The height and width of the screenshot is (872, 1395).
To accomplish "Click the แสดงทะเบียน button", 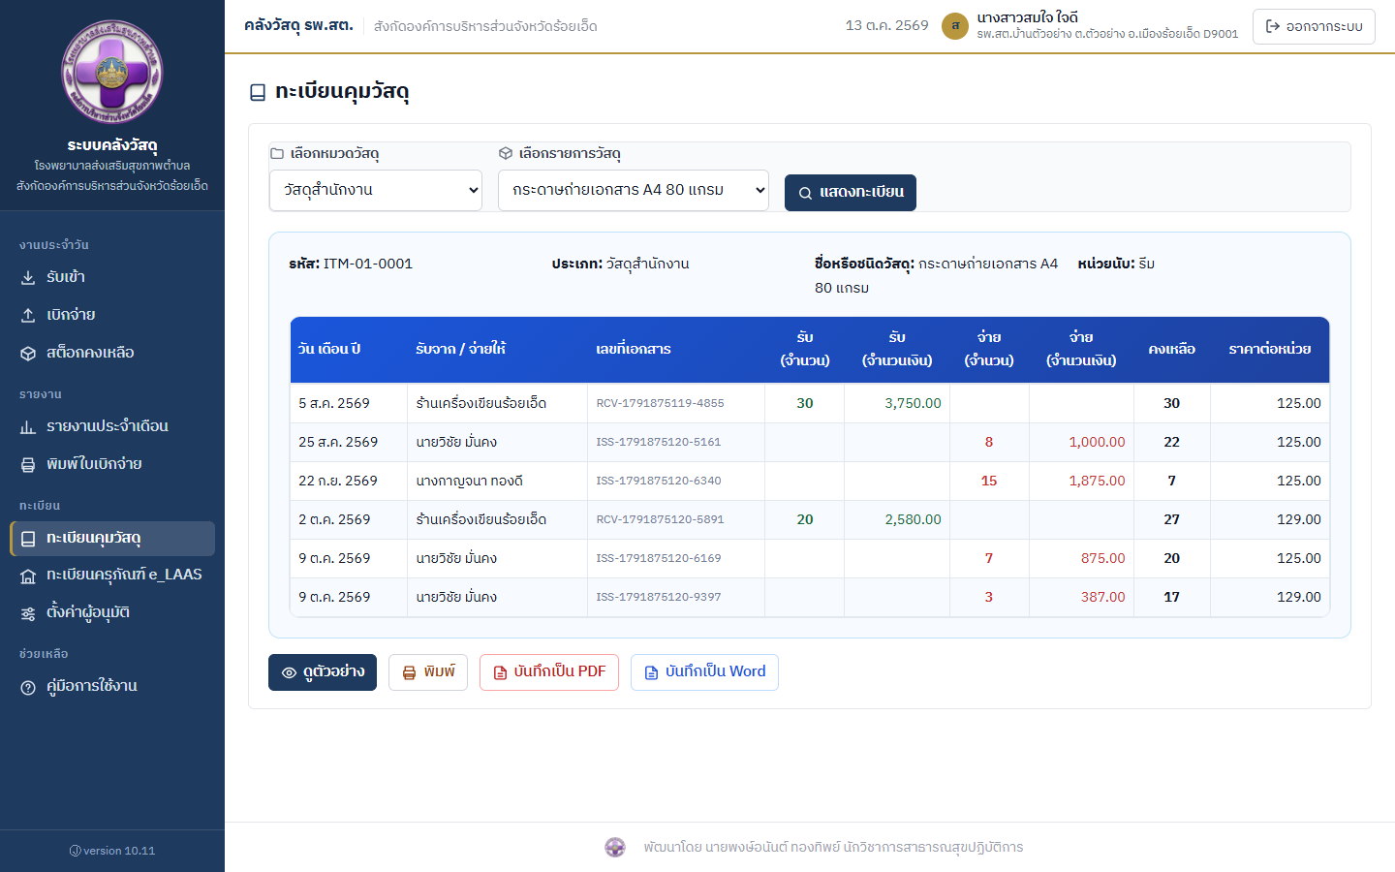I will pyautogui.click(x=851, y=193).
